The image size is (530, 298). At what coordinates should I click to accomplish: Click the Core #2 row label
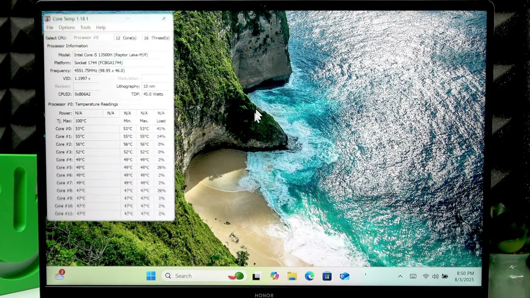point(64,144)
